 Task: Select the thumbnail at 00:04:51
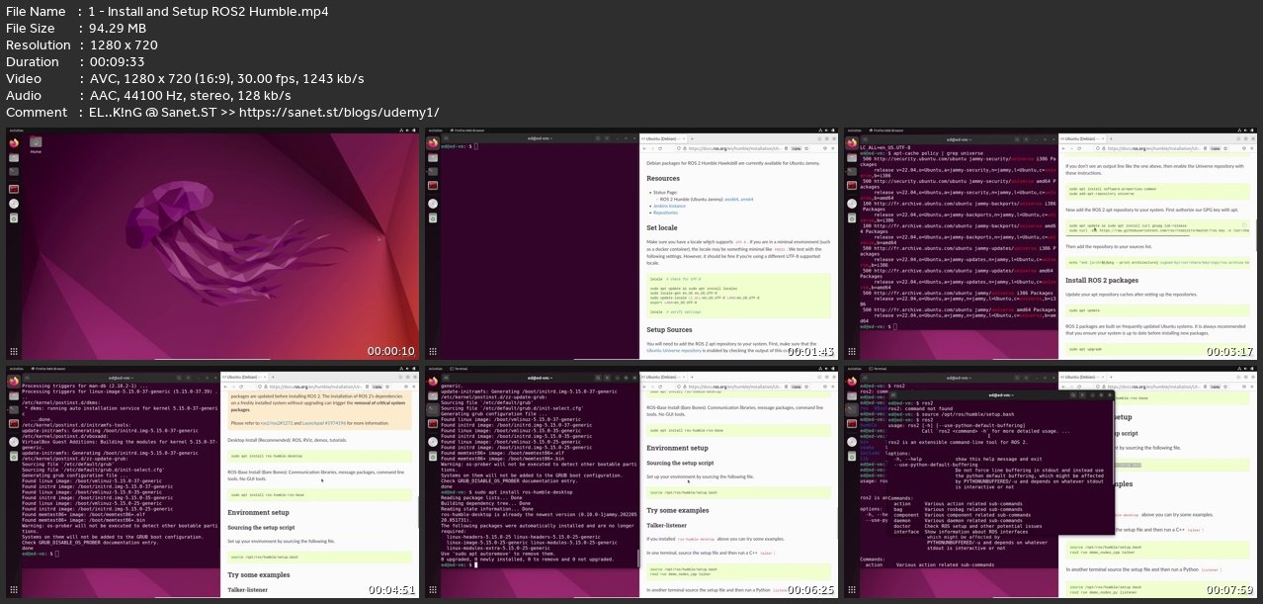[212, 482]
